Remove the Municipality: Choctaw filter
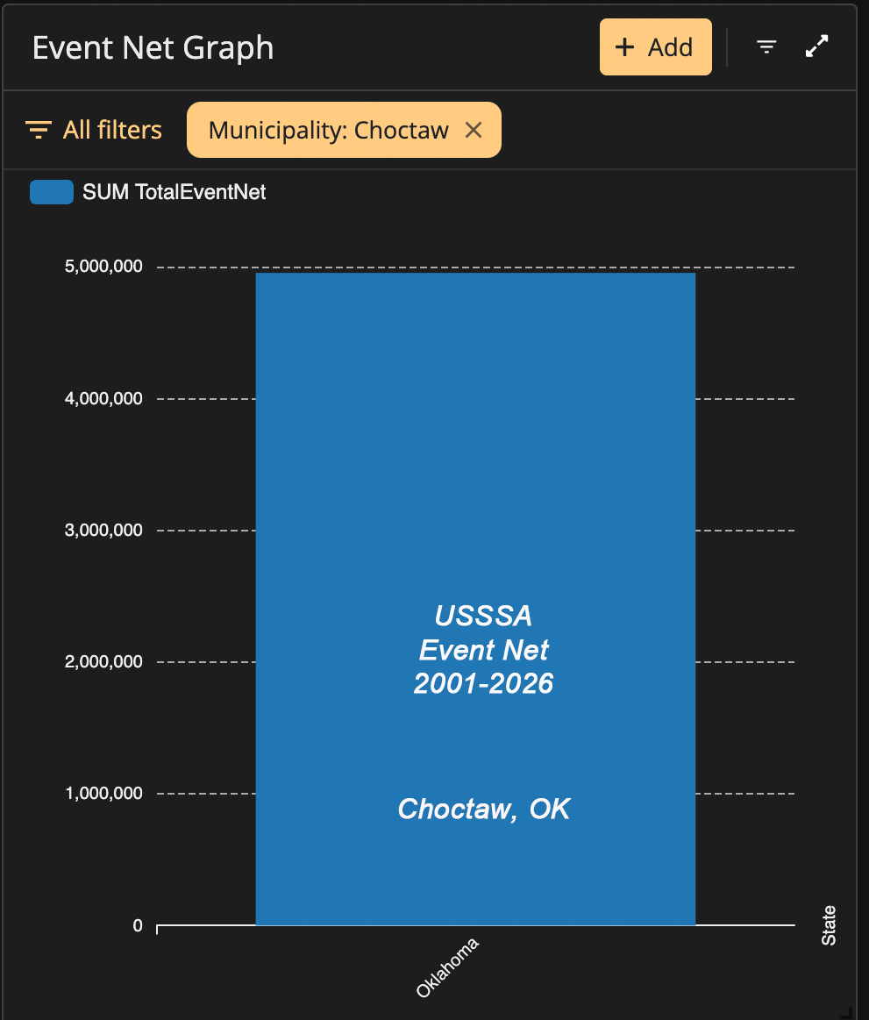Screen dimensions: 869x1020 point(474,130)
